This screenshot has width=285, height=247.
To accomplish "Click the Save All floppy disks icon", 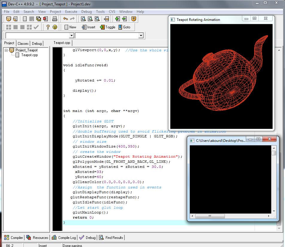I will [x=39, y=19].
